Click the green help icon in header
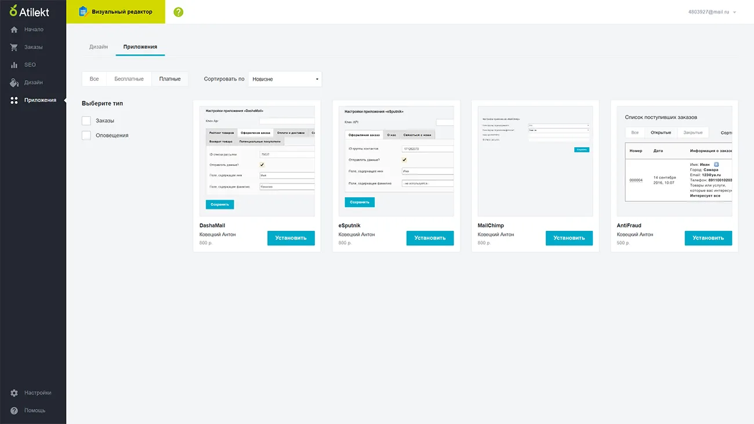Image resolution: width=754 pixels, height=424 pixels. 178,12
